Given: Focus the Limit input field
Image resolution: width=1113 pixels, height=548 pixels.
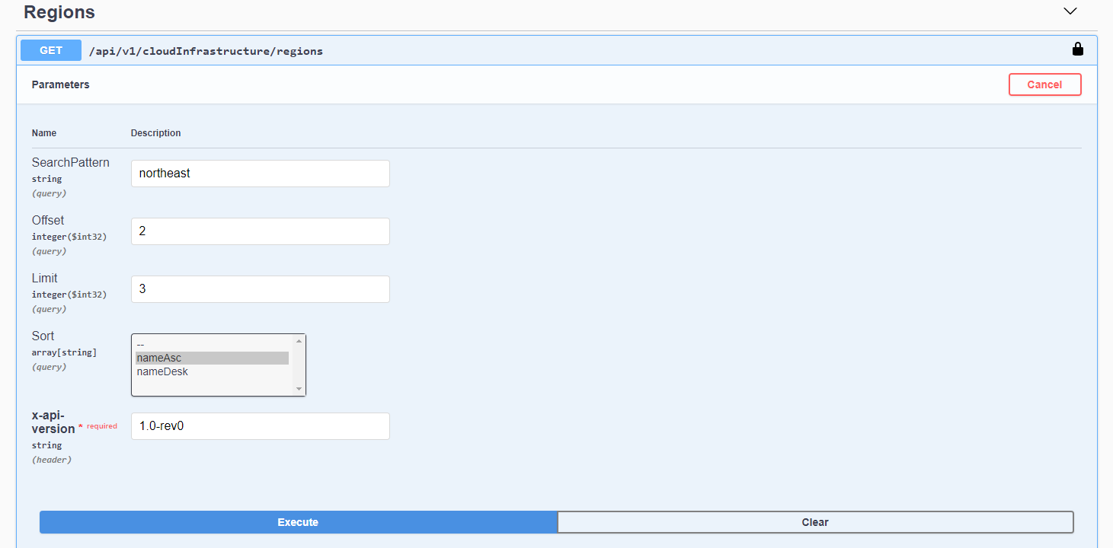Looking at the screenshot, I should pyautogui.click(x=261, y=289).
